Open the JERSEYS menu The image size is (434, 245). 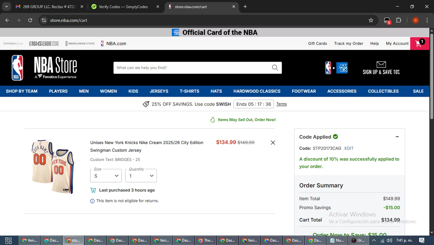[x=159, y=91]
